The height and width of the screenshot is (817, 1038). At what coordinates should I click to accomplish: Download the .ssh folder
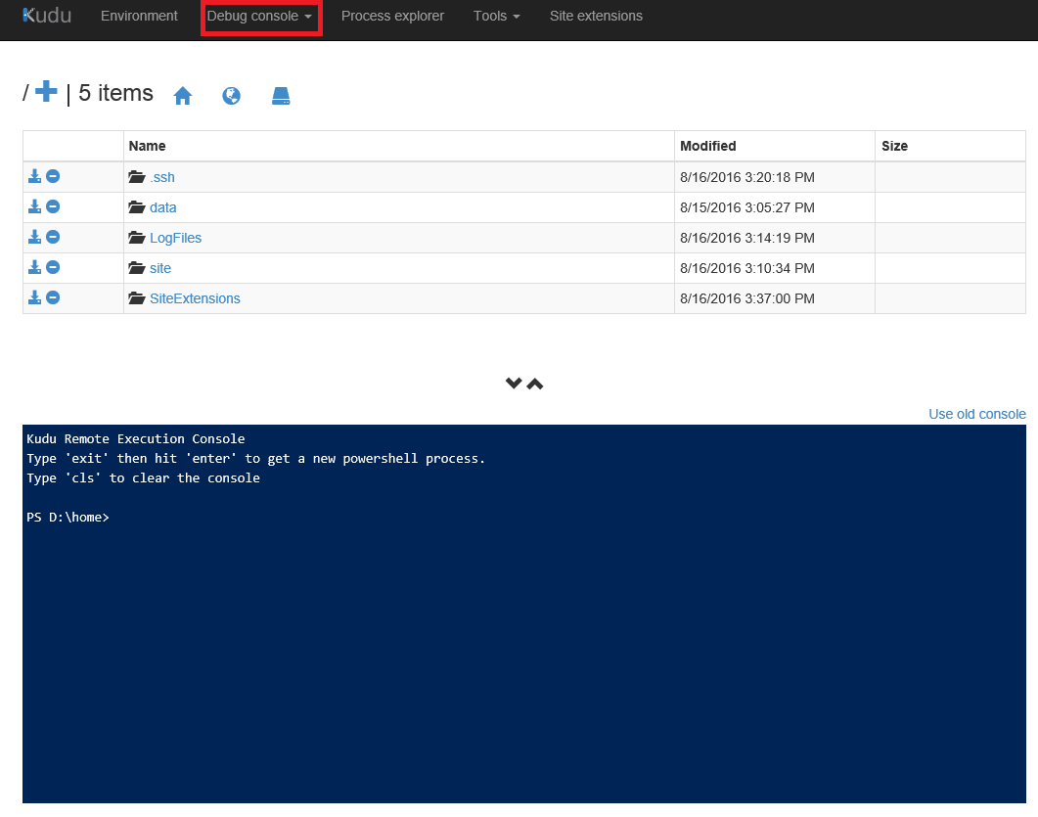pyautogui.click(x=34, y=176)
